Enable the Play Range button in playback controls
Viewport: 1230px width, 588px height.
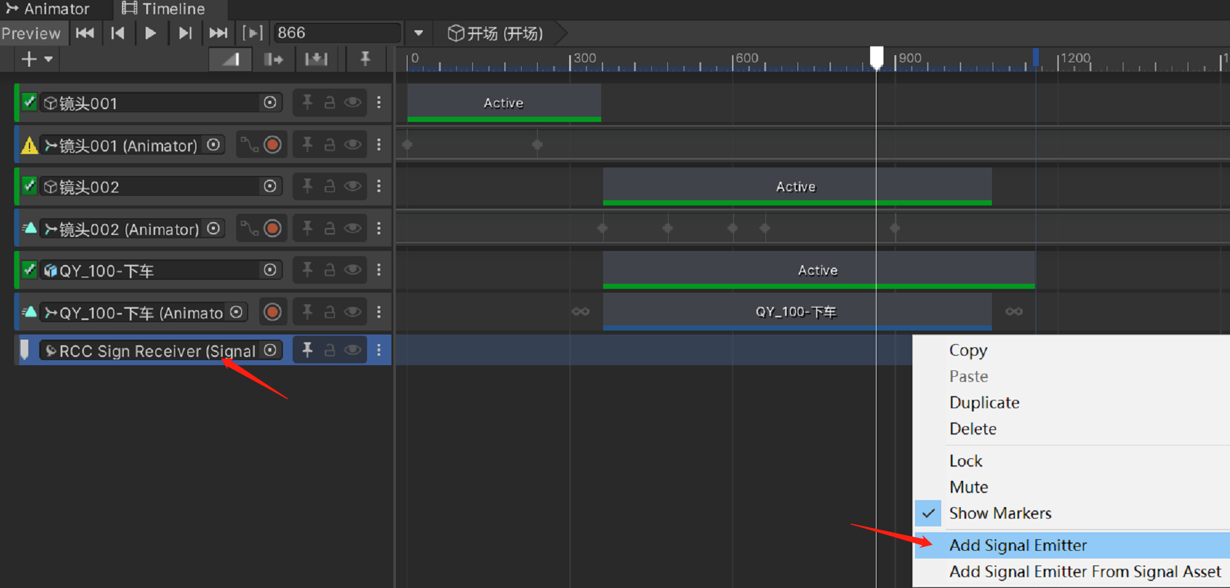252,33
